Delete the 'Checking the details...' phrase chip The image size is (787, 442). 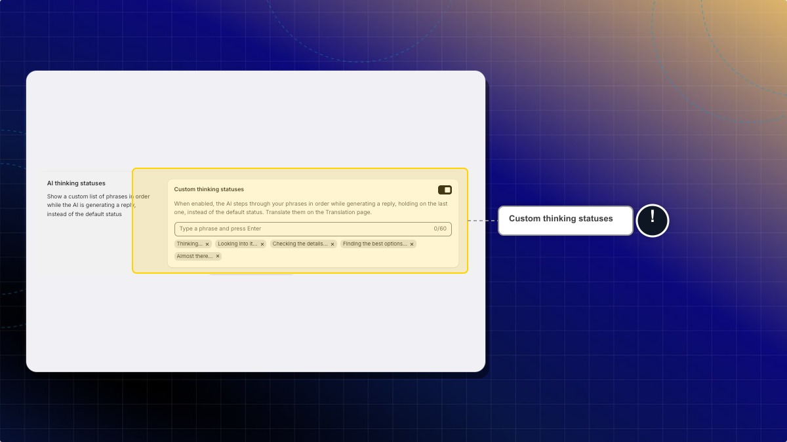point(333,244)
